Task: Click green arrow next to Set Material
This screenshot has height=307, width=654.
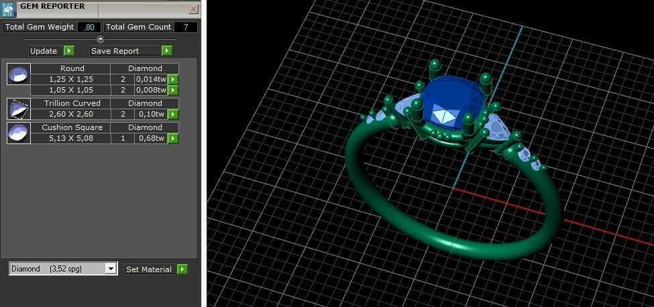Action: [x=182, y=269]
